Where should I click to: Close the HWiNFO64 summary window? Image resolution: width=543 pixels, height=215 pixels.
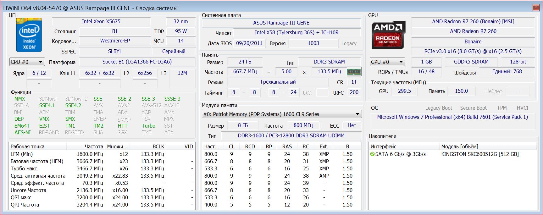pos(535,8)
